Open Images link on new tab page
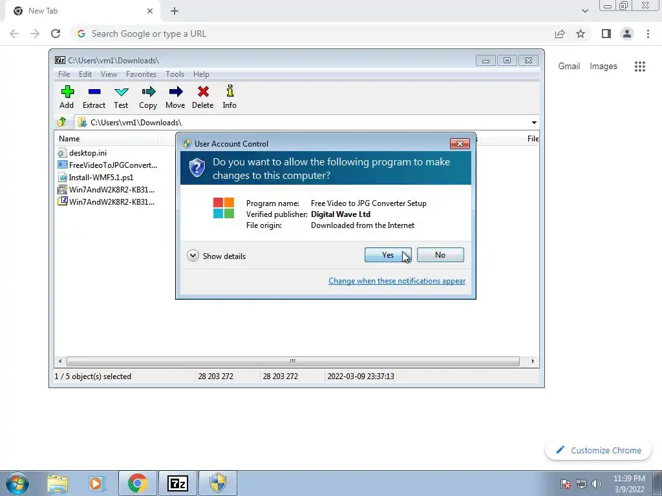The image size is (662, 496). coord(603,67)
